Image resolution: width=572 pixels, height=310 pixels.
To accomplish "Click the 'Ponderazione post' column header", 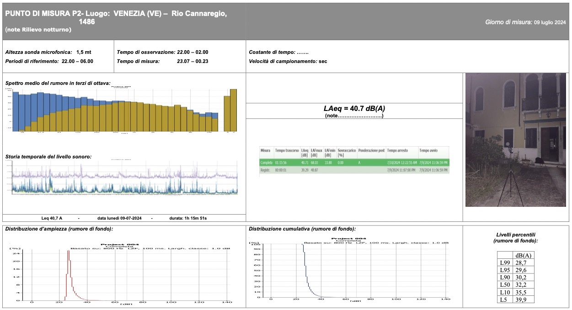I will [x=371, y=150].
